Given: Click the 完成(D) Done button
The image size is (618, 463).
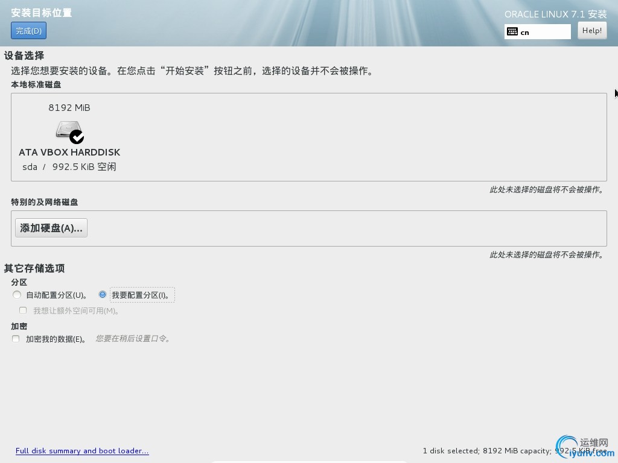Looking at the screenshot, I should tap(28, 31).
